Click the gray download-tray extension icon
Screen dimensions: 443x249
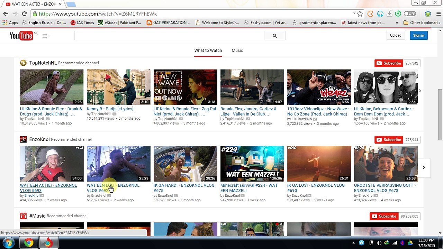coord(389,14)
